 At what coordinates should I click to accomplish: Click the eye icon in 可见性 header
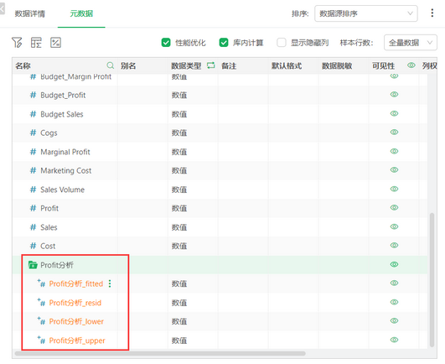click(x=411, y=65)
